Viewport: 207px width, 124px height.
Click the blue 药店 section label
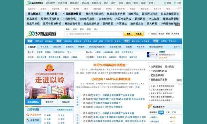click(x=155, y=41)
